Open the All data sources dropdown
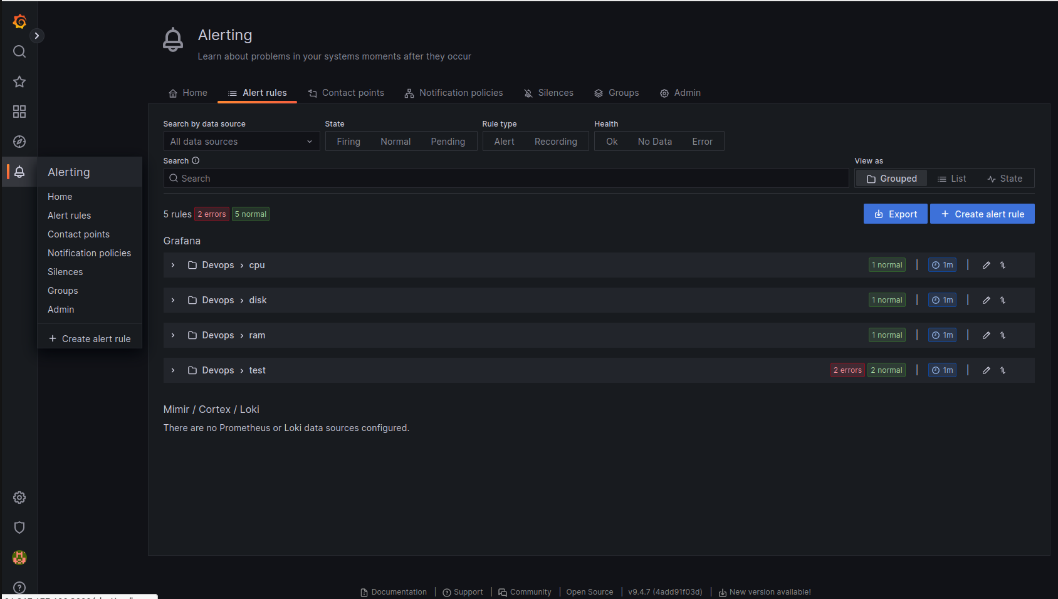Image resolution: width=1058 pixels, height=599 pixels. pyautogui.click(x=241, y=142)
